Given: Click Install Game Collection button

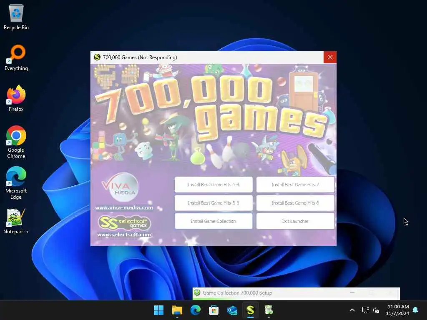Looking at the screenshot, I should (x=213, y=221).
